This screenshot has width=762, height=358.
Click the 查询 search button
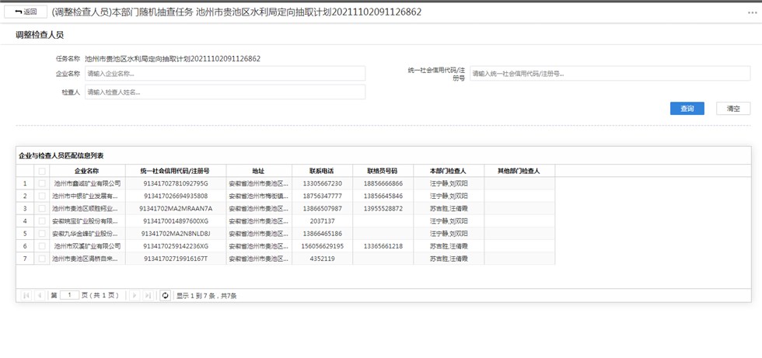[687, 109]
